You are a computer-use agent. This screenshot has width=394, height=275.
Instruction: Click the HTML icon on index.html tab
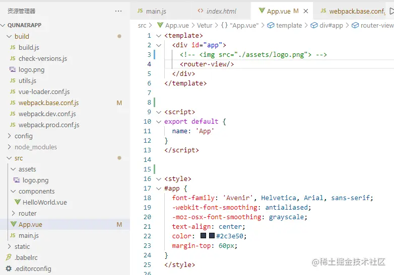200,11
